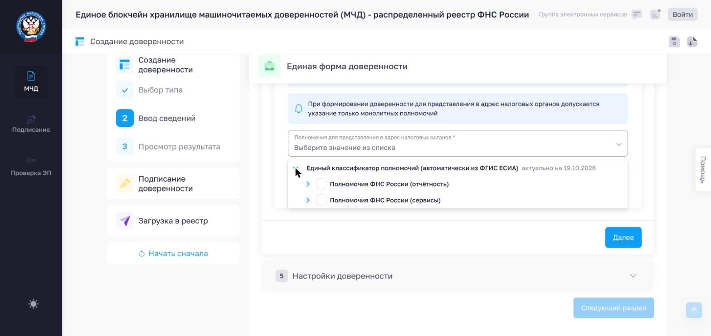Screen dimensions: 711x336
Task: Click the Создание доверенности step icon in sidebar list
Action: [x=125, y=65]
